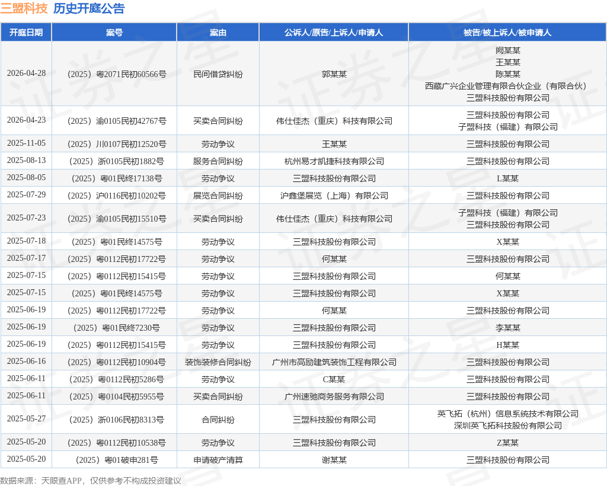Click plaintiff 沪鑫堡展览（上海）有限公司
This screenshot has width=607, height=486.
coord(334,196)
